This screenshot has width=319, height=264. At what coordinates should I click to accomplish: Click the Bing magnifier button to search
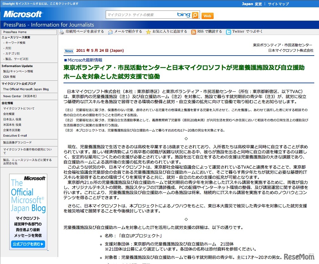(195, 15)
